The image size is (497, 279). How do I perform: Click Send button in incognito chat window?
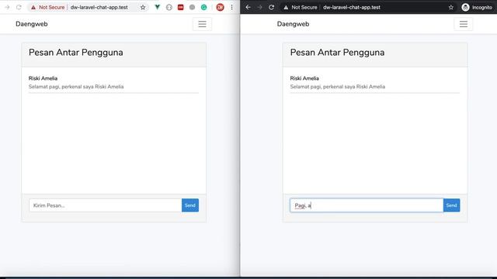coord(452,205)
